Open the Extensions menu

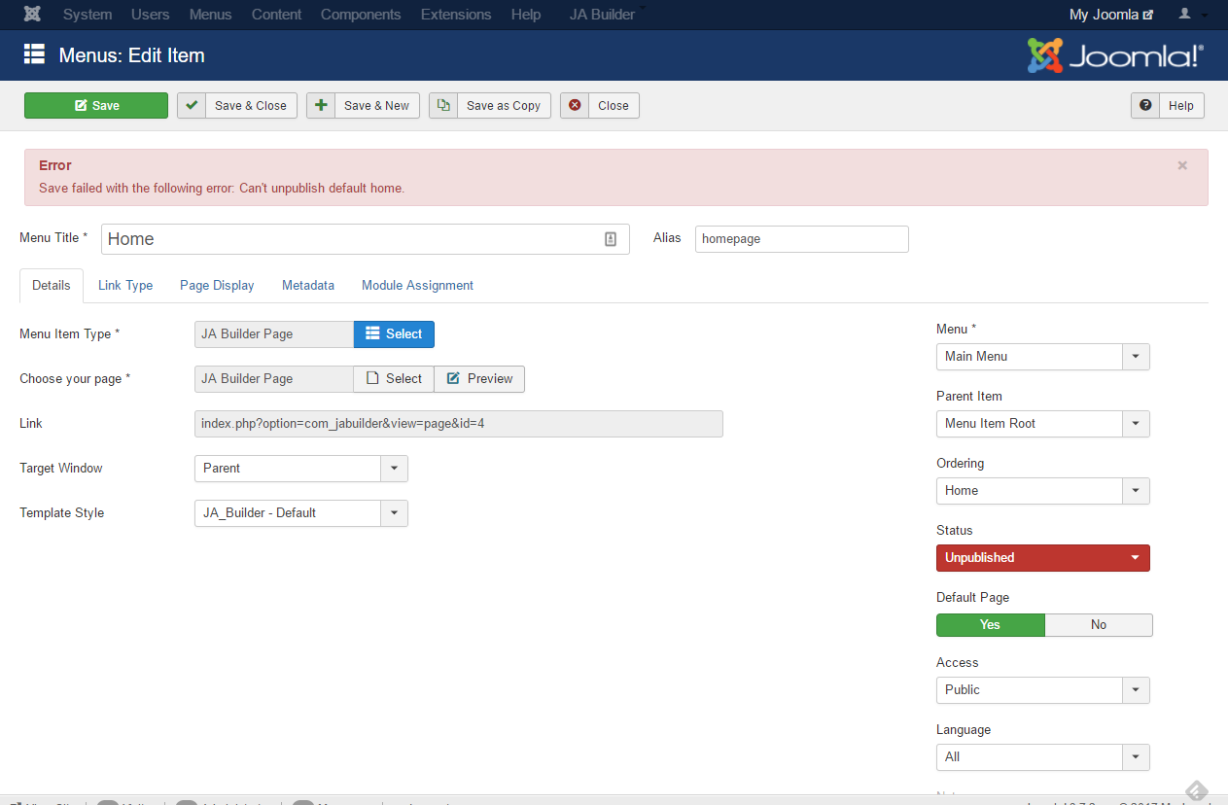pos(456,15)
